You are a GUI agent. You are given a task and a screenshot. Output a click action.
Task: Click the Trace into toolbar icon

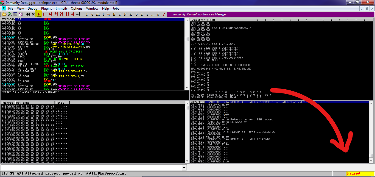pyautogui.click(x=61, y=14)
